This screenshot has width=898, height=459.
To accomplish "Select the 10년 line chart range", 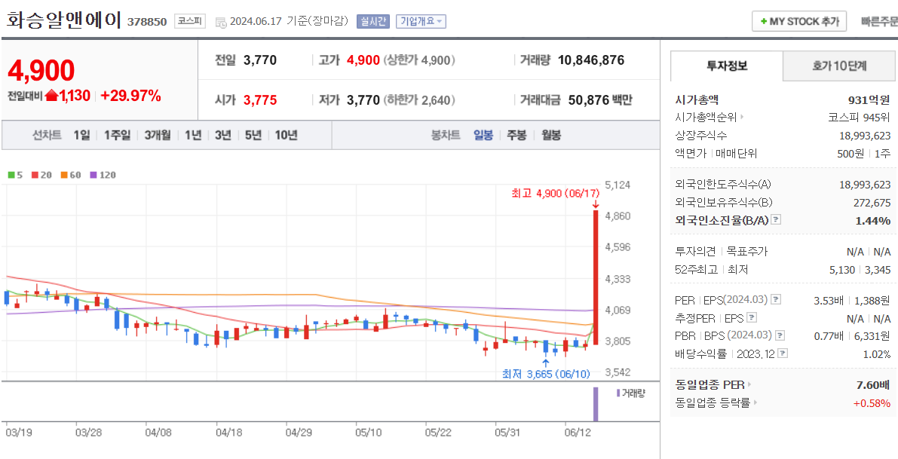I will (286, 136).
